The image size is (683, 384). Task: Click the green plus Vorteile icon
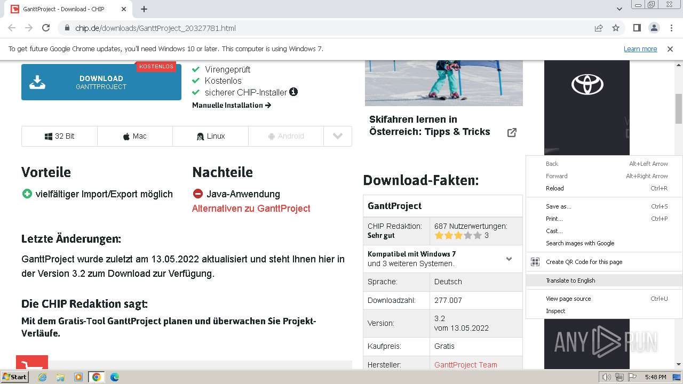point(27,194)
